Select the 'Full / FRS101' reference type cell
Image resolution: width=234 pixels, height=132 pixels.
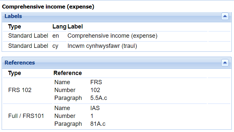(x=26, y=116)
